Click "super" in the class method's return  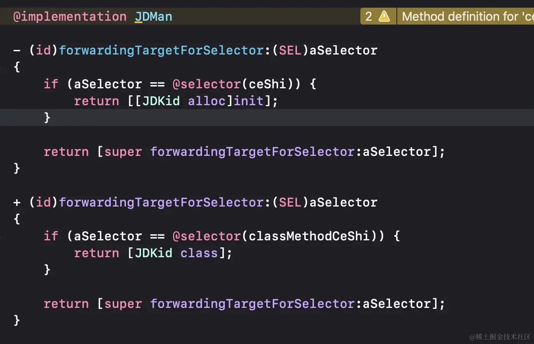[123, 304]
